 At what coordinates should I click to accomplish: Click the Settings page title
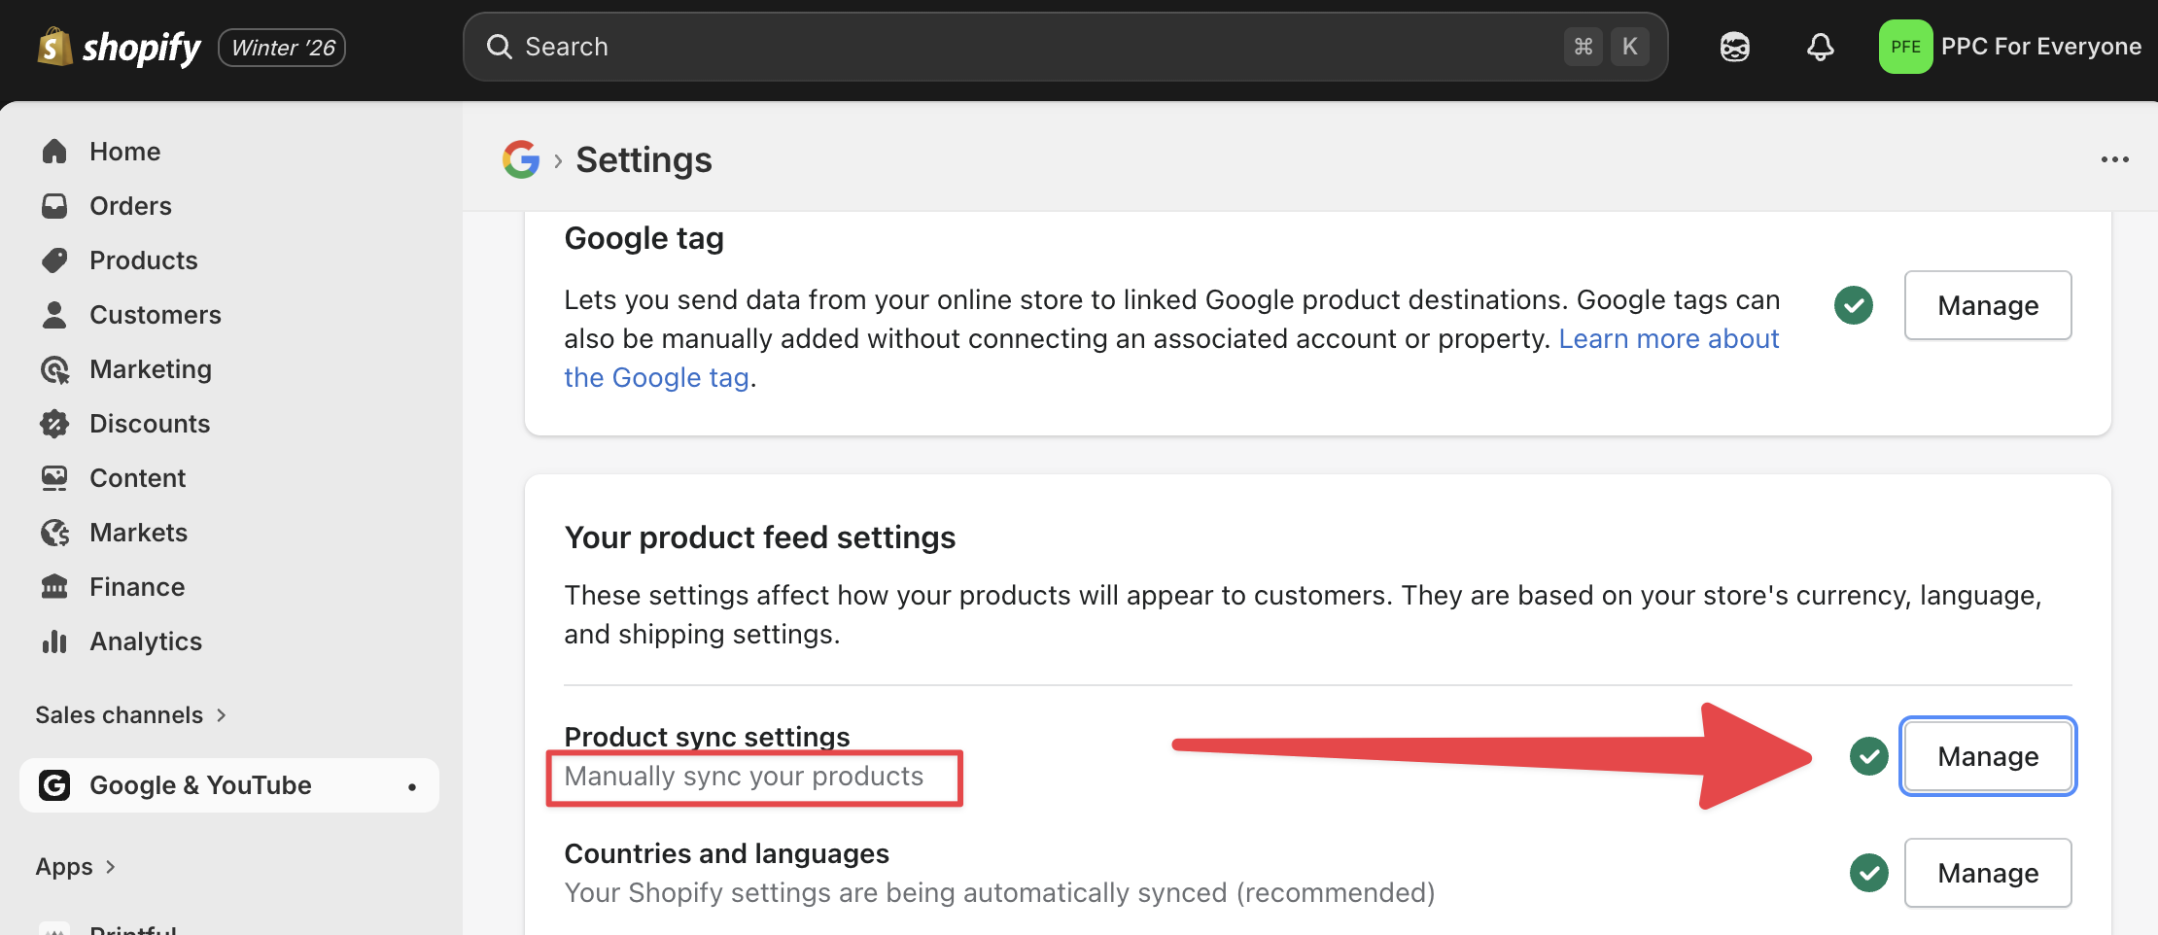point(644,159)
